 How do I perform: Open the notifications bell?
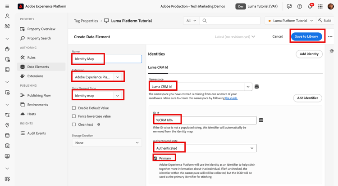pos(310,6)
